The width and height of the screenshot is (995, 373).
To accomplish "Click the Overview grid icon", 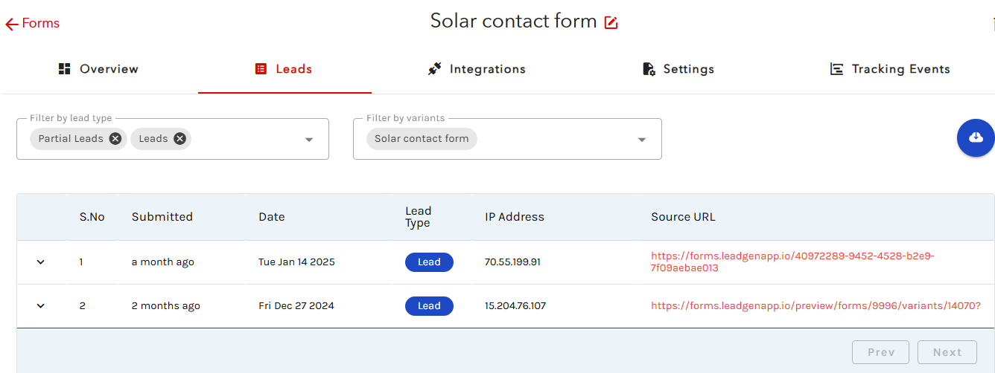I will (64, 69).
